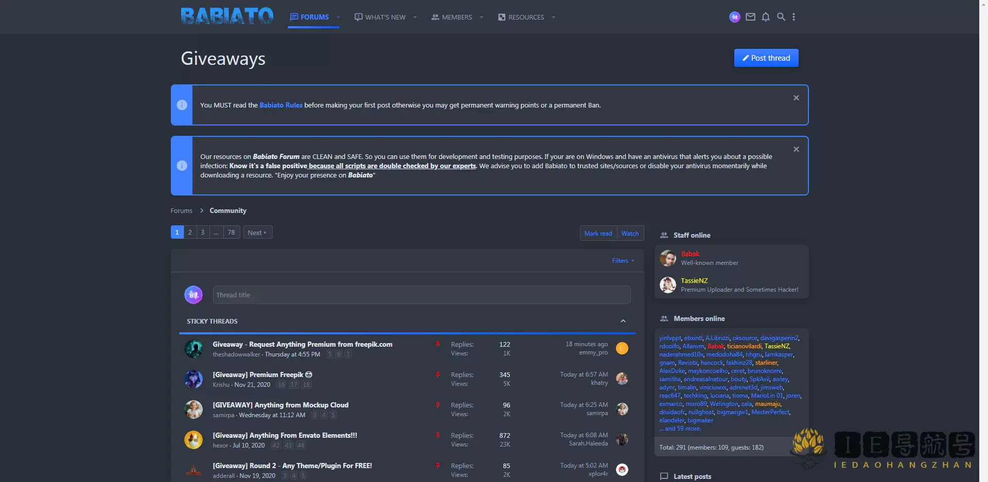The width and height of the screenshot is (988, 482).
Task: Click emmy_pro's orange avatar icon
Action: coord(622,349)
